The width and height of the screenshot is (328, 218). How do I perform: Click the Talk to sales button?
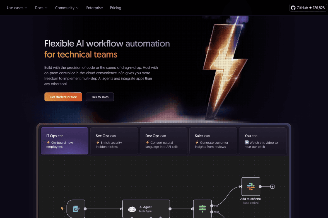pyautogui.click(x=100, y=97)
